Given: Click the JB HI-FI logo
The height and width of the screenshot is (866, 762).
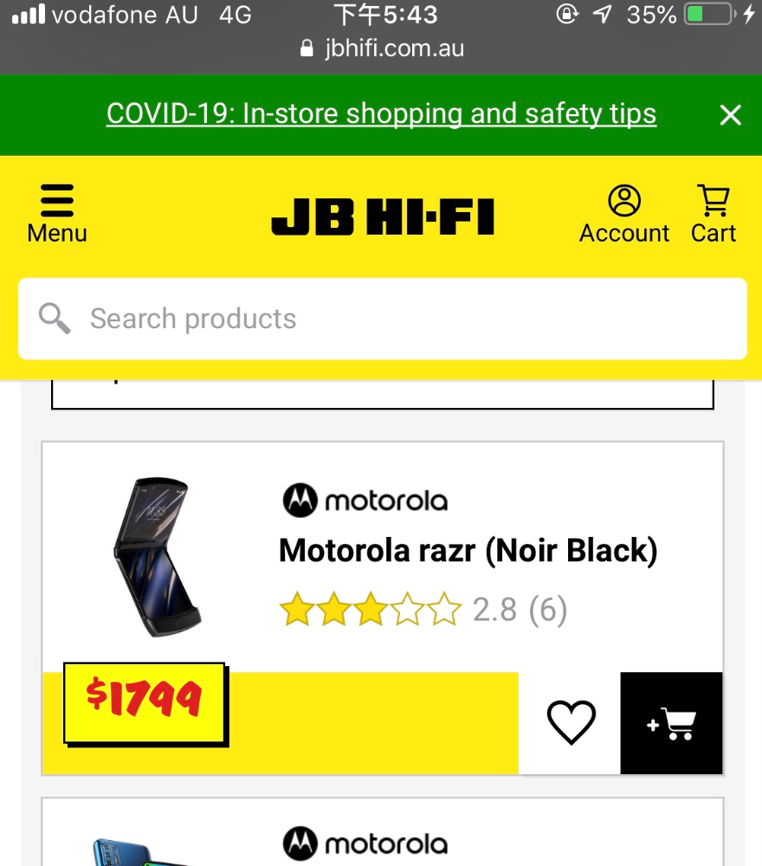Looking at the screenshot, I should [383, 217].
